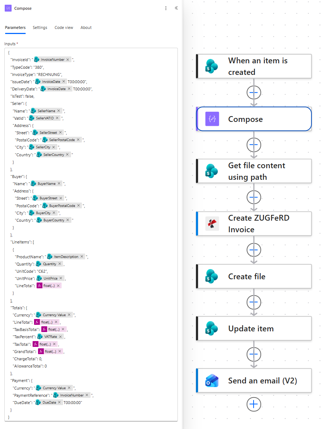Remove the DueDate token
The height and width of the screenshot is (429, 326).
coord(59,403)
